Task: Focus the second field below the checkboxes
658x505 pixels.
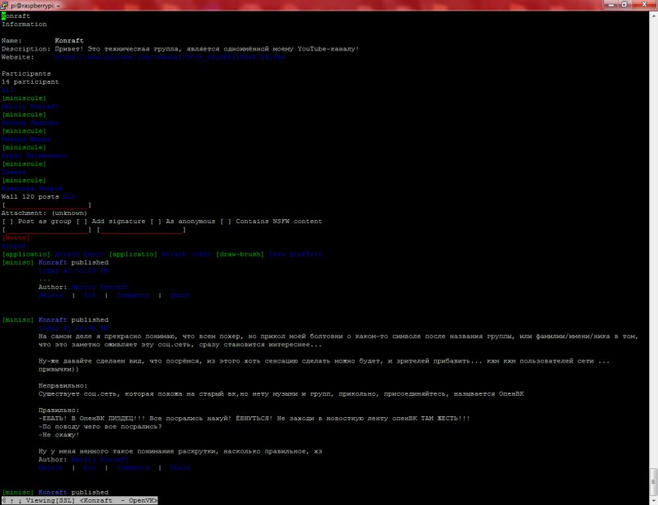Action: click(x=141, y=230)
